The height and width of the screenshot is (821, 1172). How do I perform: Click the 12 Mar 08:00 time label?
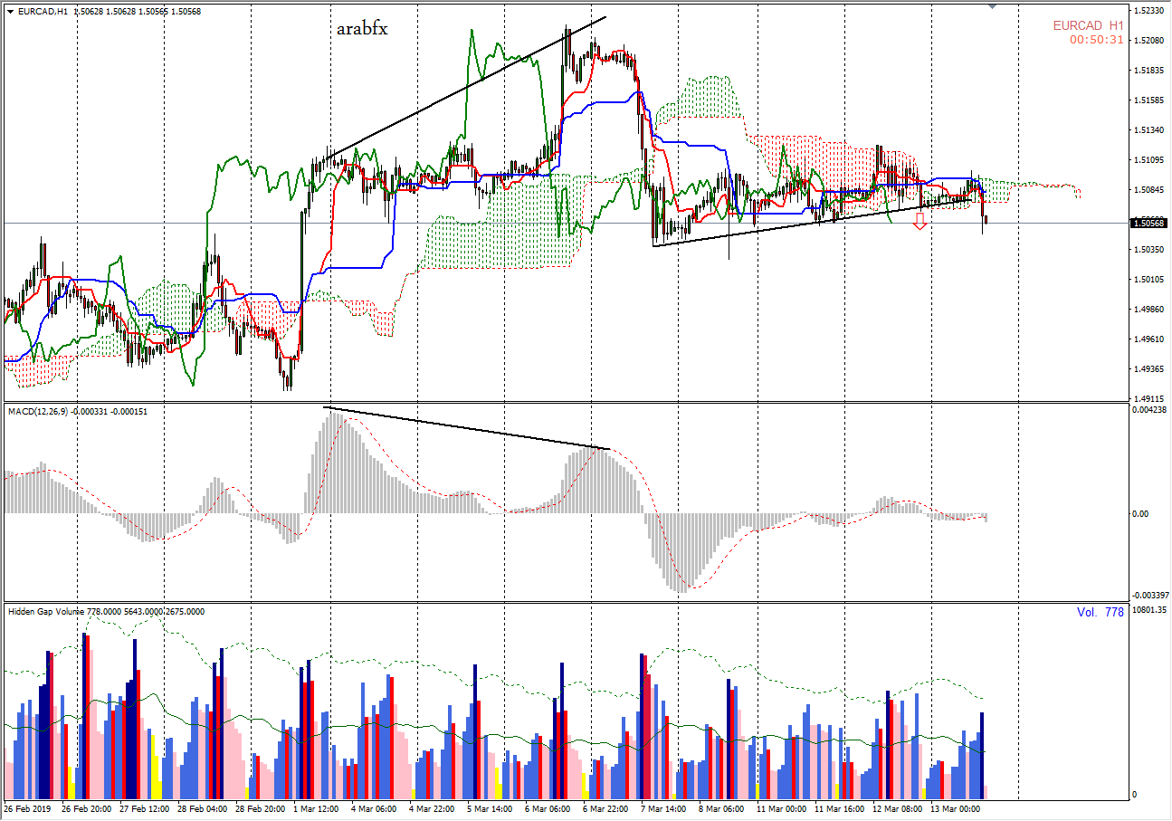(897, 808)
